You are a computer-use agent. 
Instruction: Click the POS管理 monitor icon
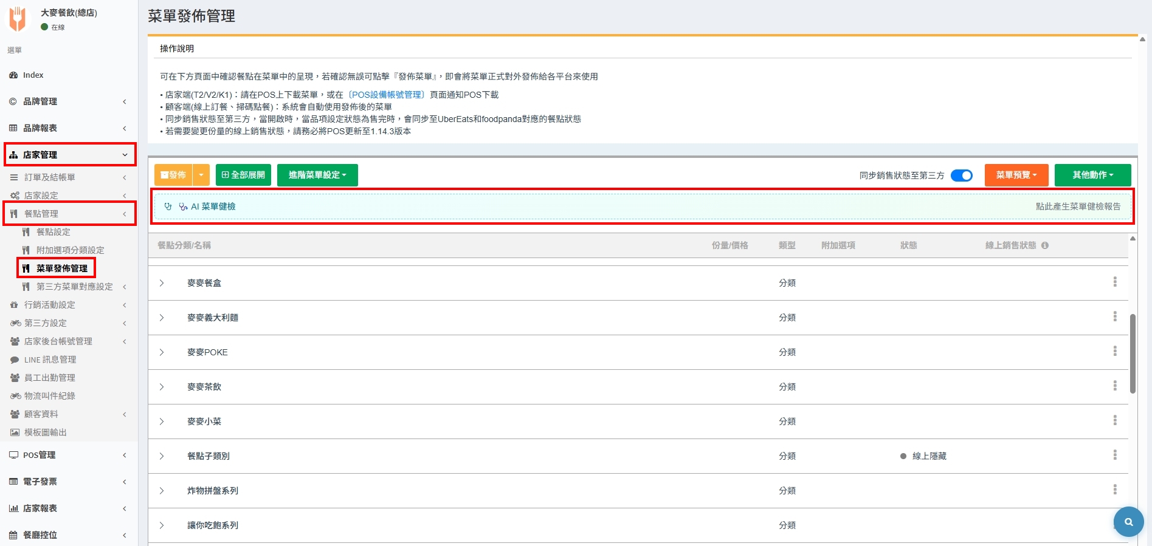click(x=13, y=455)
